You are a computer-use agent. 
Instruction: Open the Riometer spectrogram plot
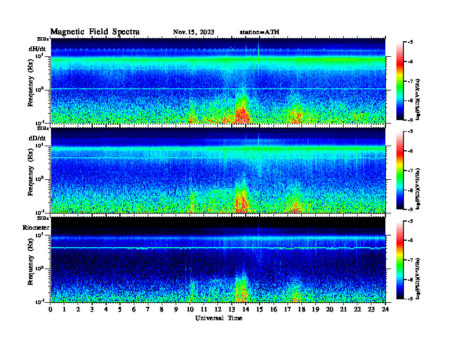(x=218, y=259)
